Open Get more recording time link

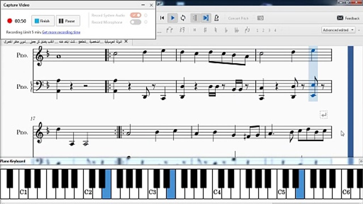[x=61, y=32]
